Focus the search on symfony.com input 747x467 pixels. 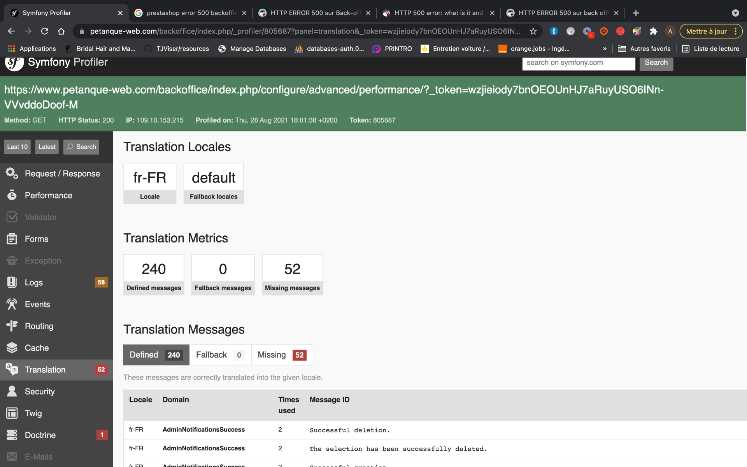[x=578, y=63]
